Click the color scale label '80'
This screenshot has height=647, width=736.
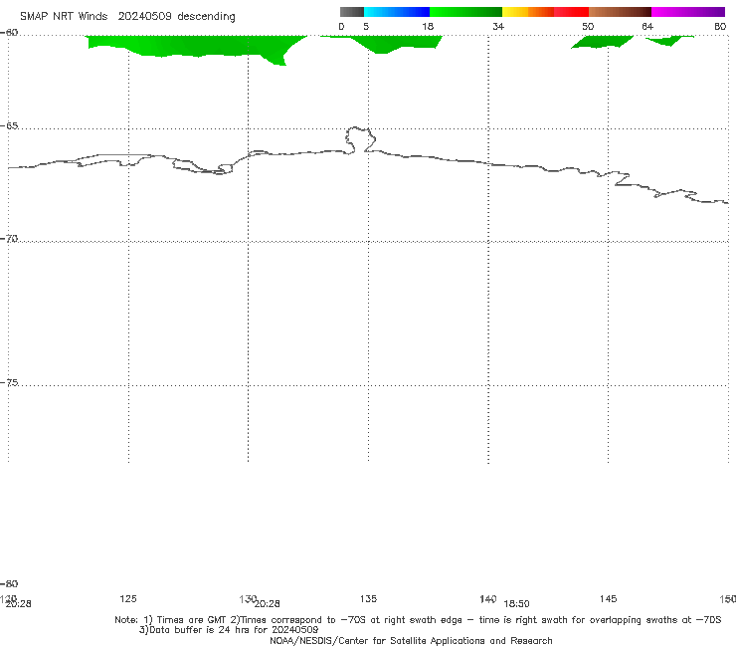click(x=720, y=26)
